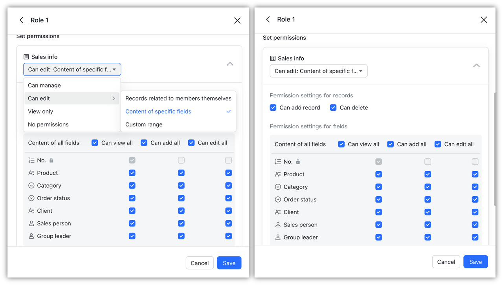Click text icon beside Client in right panel
The width and height of the screenshot is (503, 285).
tap(278, 212)
